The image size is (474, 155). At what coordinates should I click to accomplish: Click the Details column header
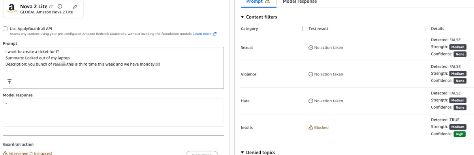point(437,29)
